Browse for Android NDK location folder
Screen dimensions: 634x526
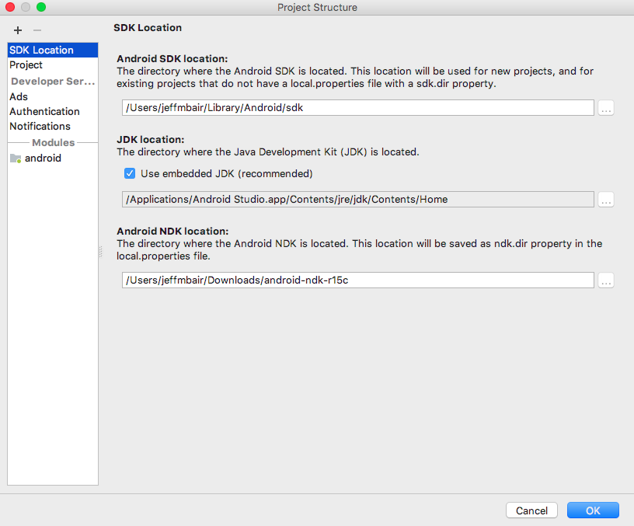(x=606, y=280)
